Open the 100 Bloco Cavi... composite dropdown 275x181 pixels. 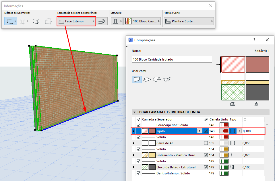[142, 21]
